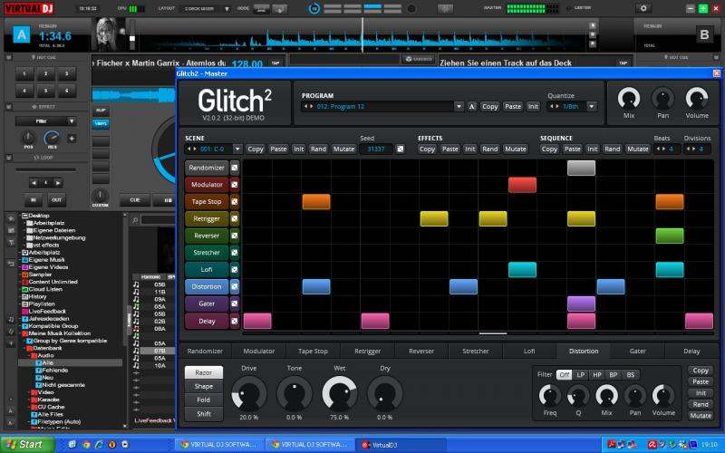Open the Program dropdown arrow
The image size is (725, 453).
click(x=459, y=106)
